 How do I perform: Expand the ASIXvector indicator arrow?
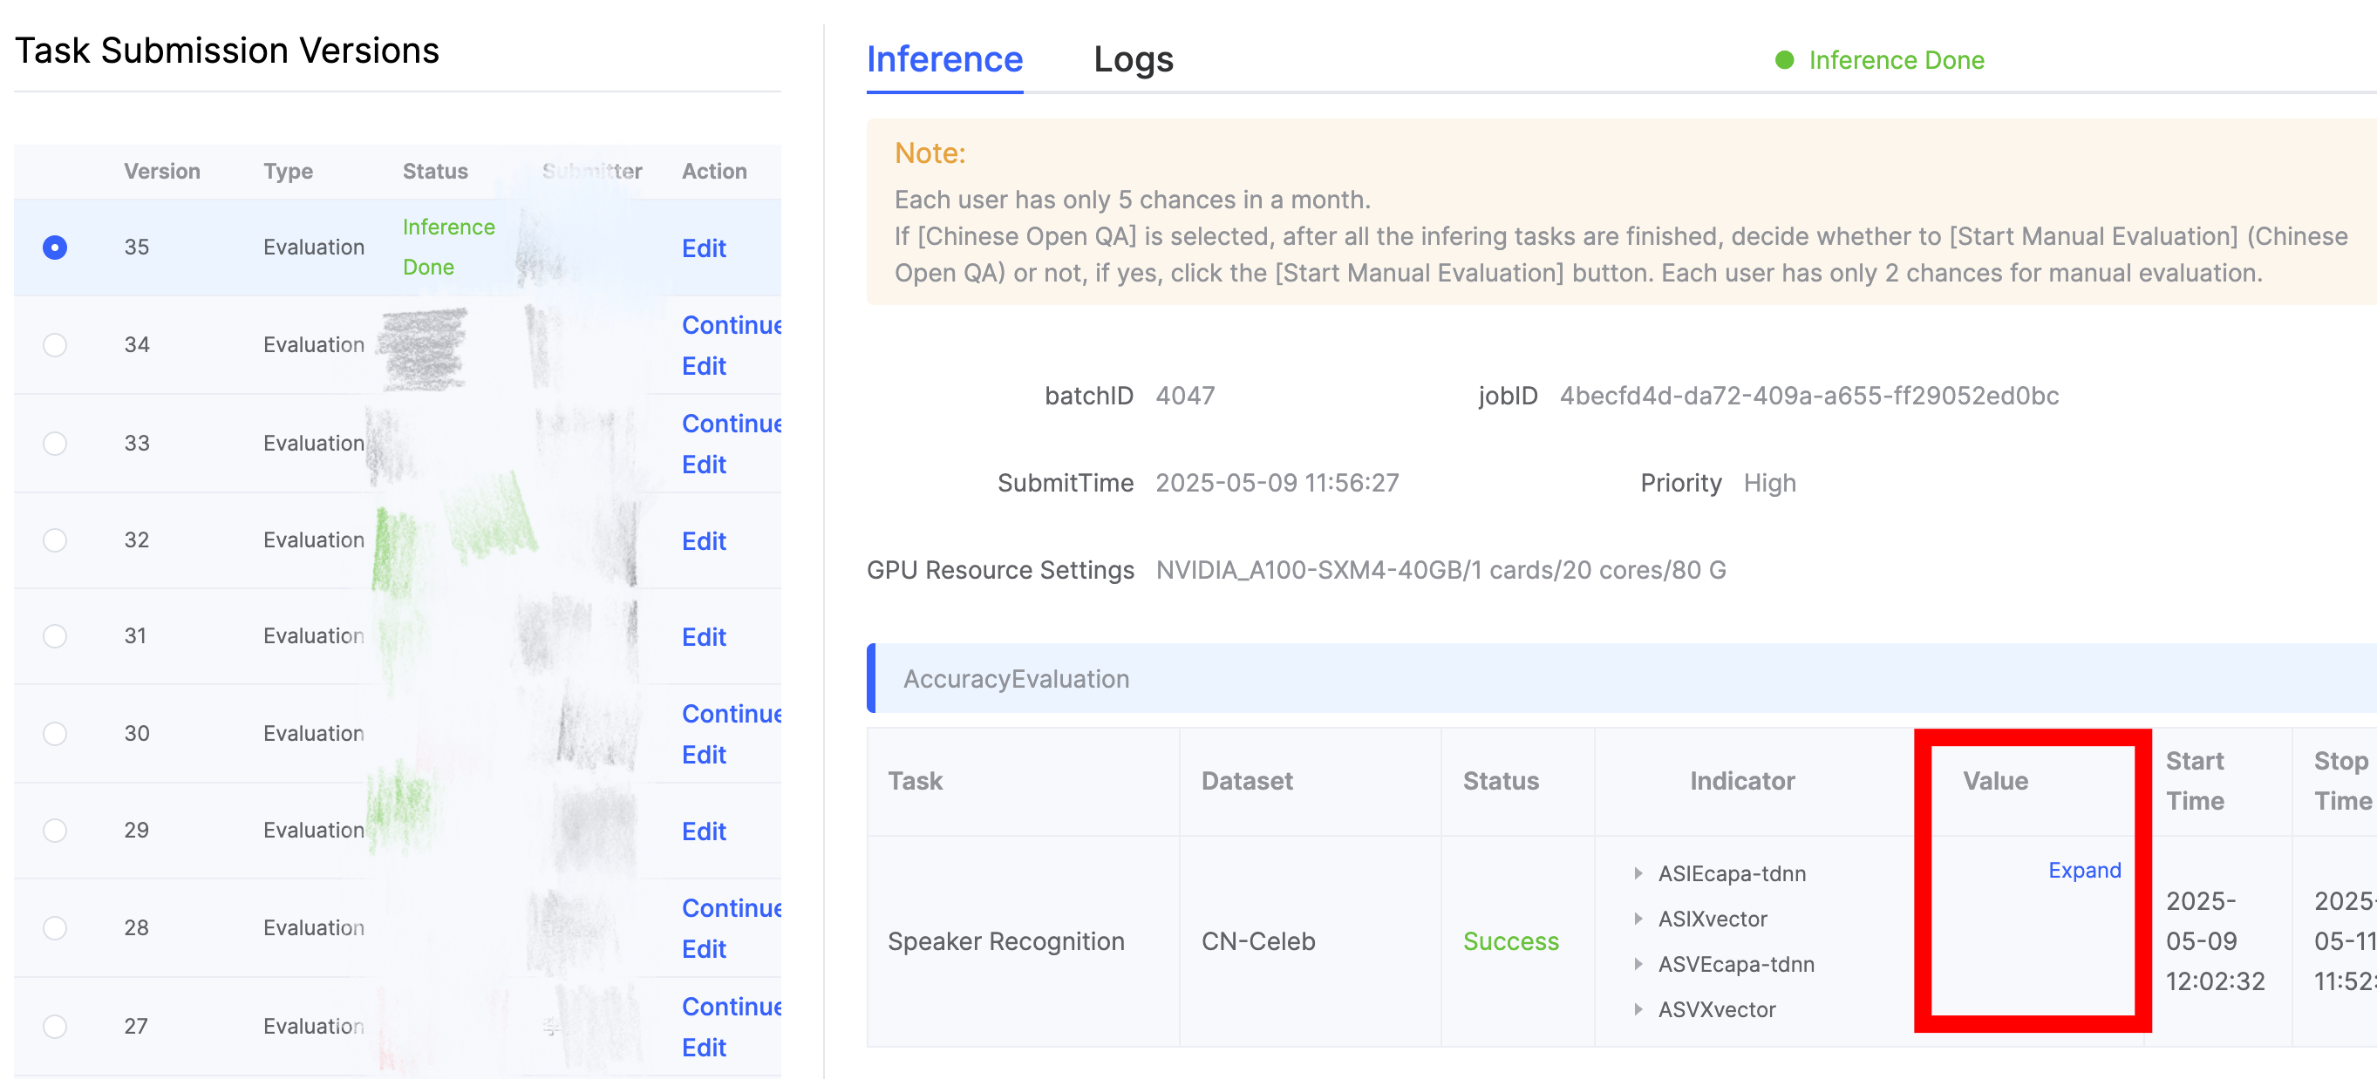click(1638, 918)
